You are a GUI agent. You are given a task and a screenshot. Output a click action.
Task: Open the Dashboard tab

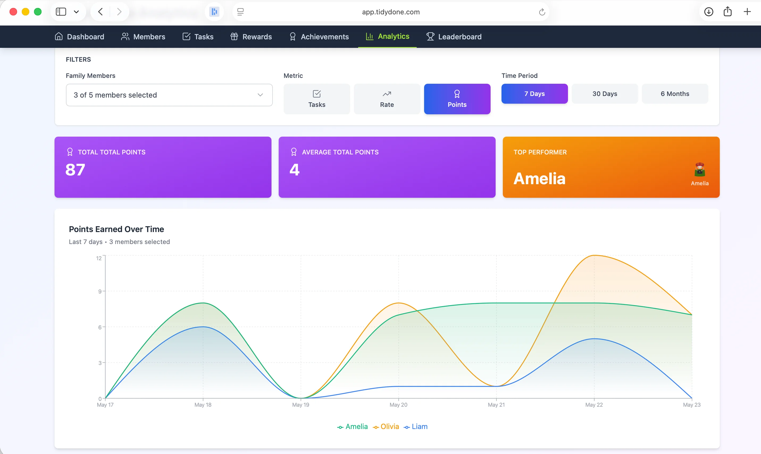point(80,37)
